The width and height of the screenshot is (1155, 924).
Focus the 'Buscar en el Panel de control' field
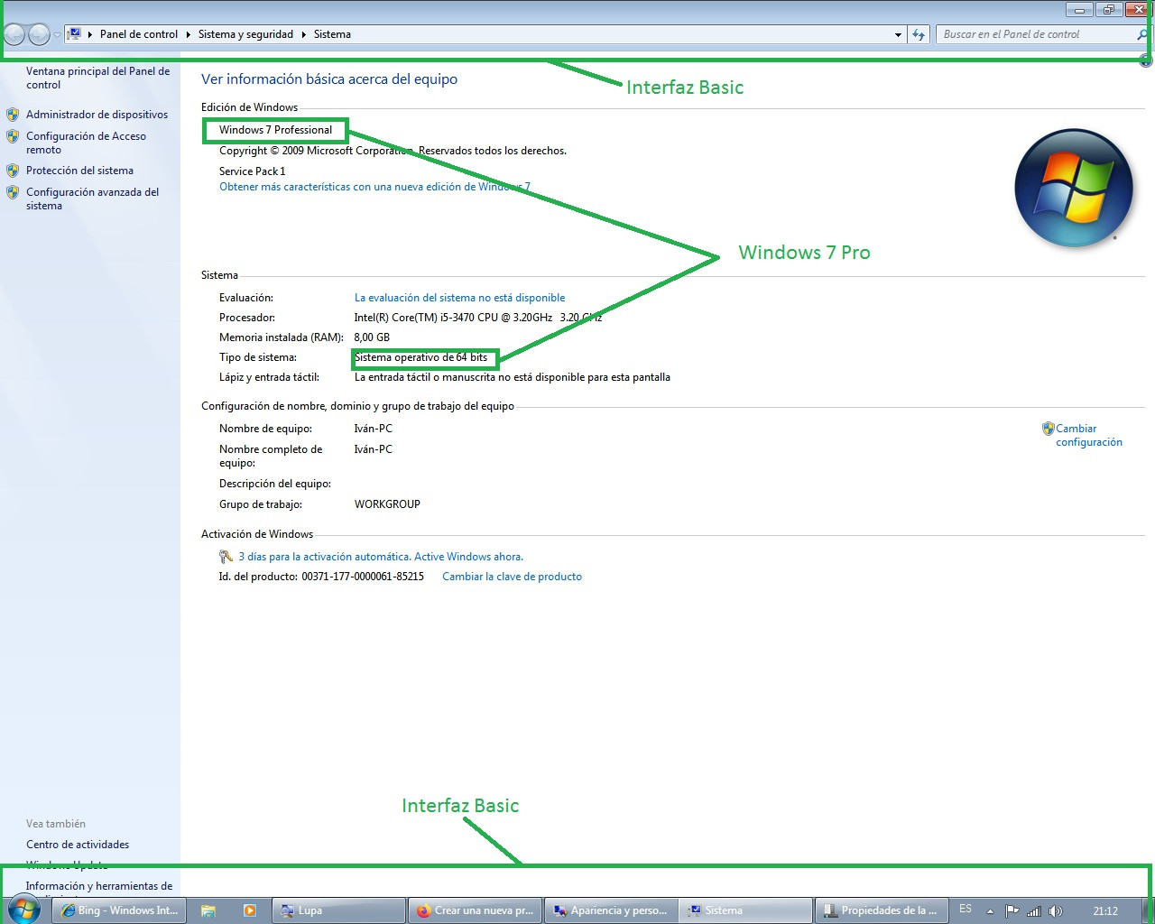point(1036,34)
